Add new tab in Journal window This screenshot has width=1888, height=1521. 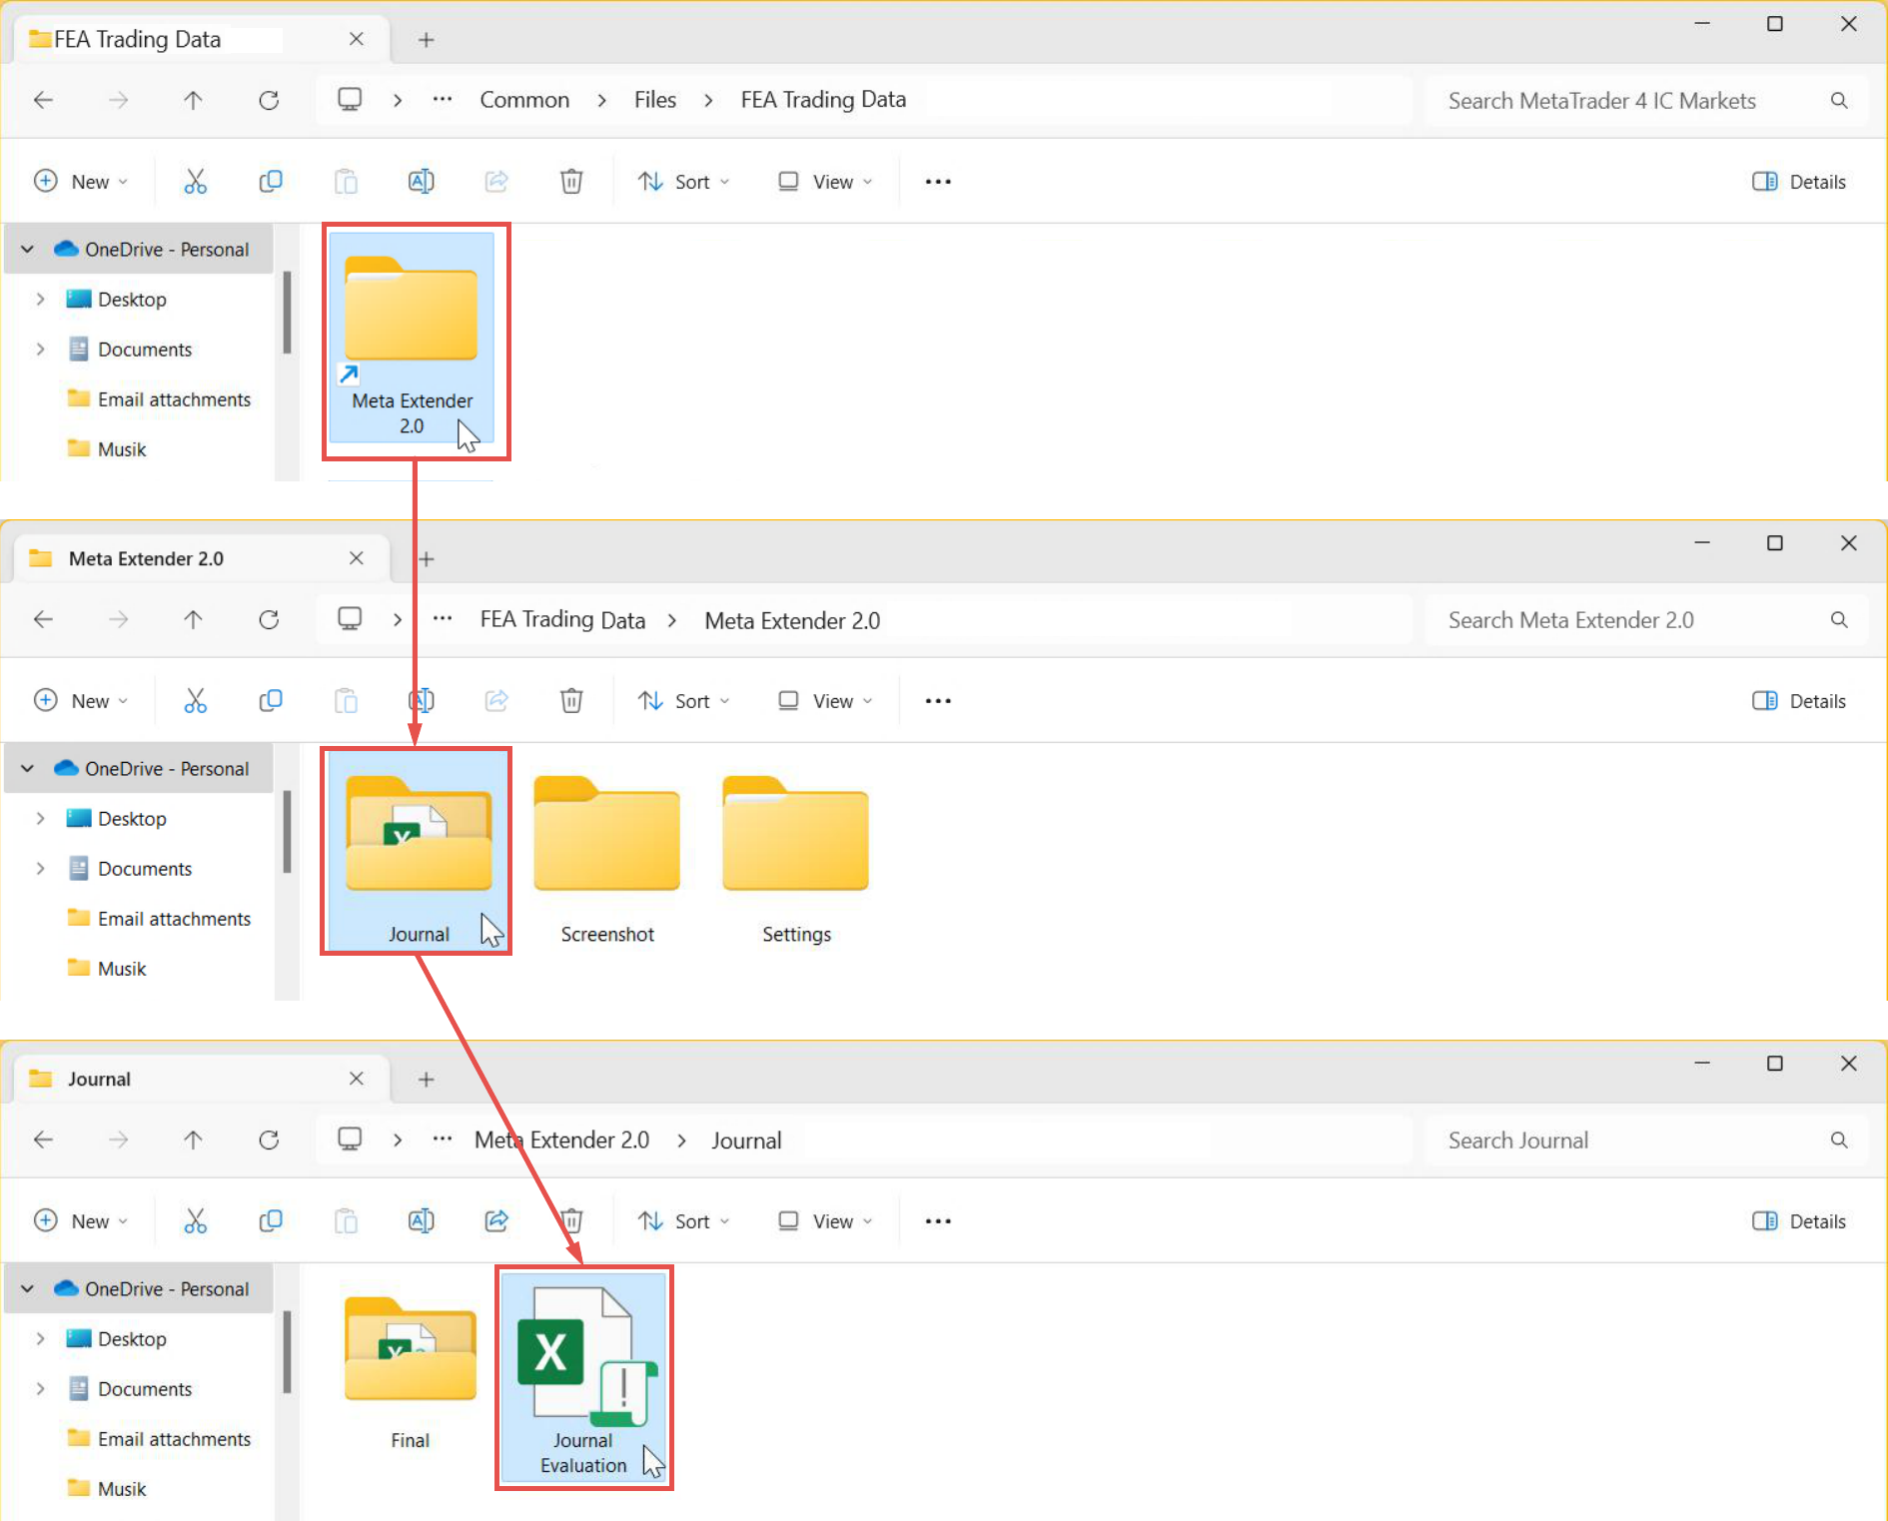tap(427, 1079)
